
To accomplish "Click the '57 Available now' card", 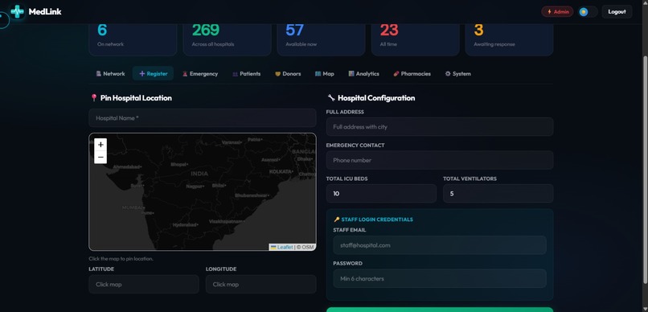I will (x=321, y=39).
